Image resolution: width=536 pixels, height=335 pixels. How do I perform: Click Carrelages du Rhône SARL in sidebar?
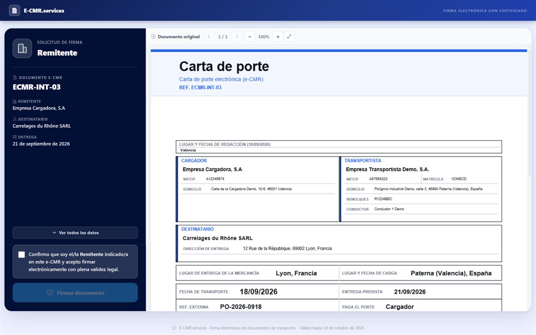tap(42, 126)
